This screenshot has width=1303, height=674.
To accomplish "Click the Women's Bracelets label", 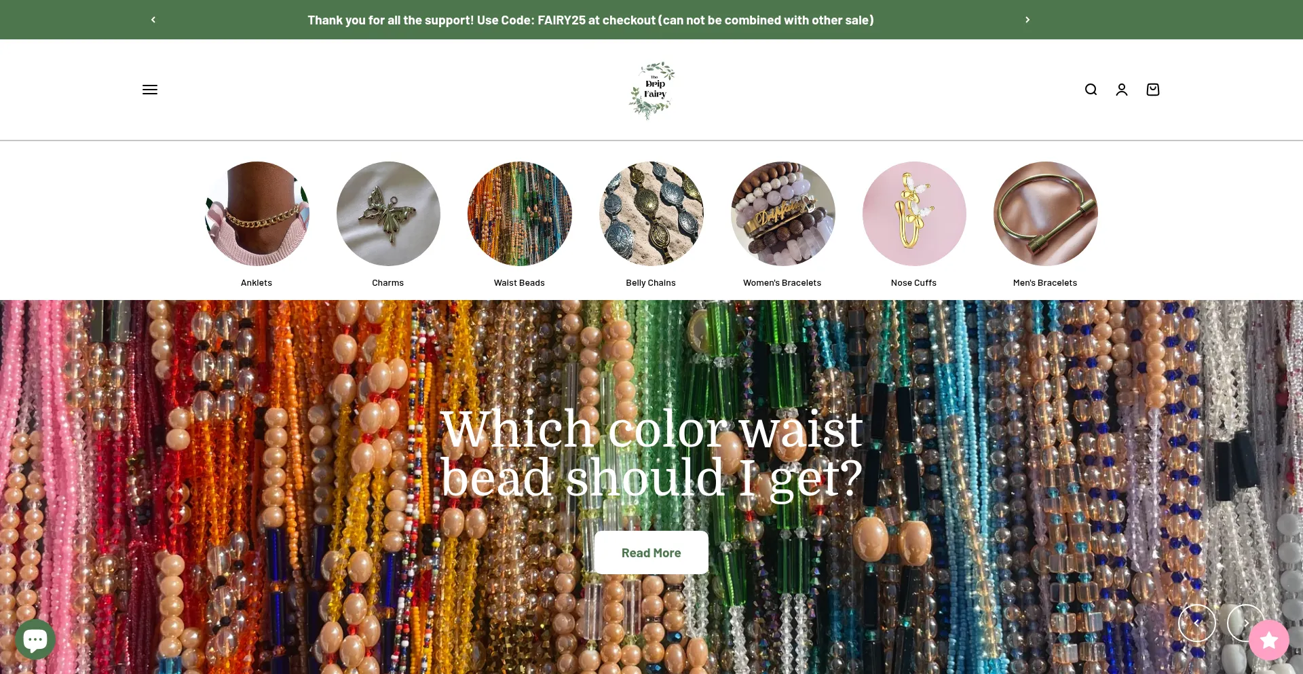I will click(x=782, y=283).
